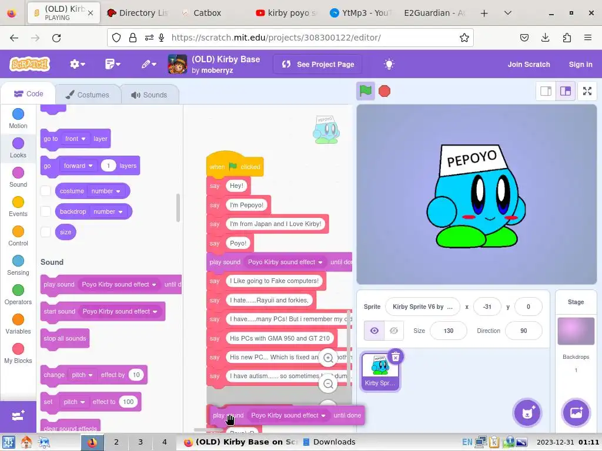This screenshot has width=602, height=451.
Task: Select the Sensing block category
Action: tap(18, 265)
